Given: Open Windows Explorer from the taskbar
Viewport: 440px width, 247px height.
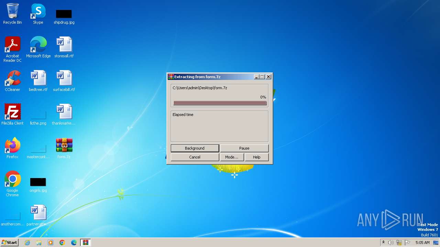Looking at the screenshot, I should (39, 243).
